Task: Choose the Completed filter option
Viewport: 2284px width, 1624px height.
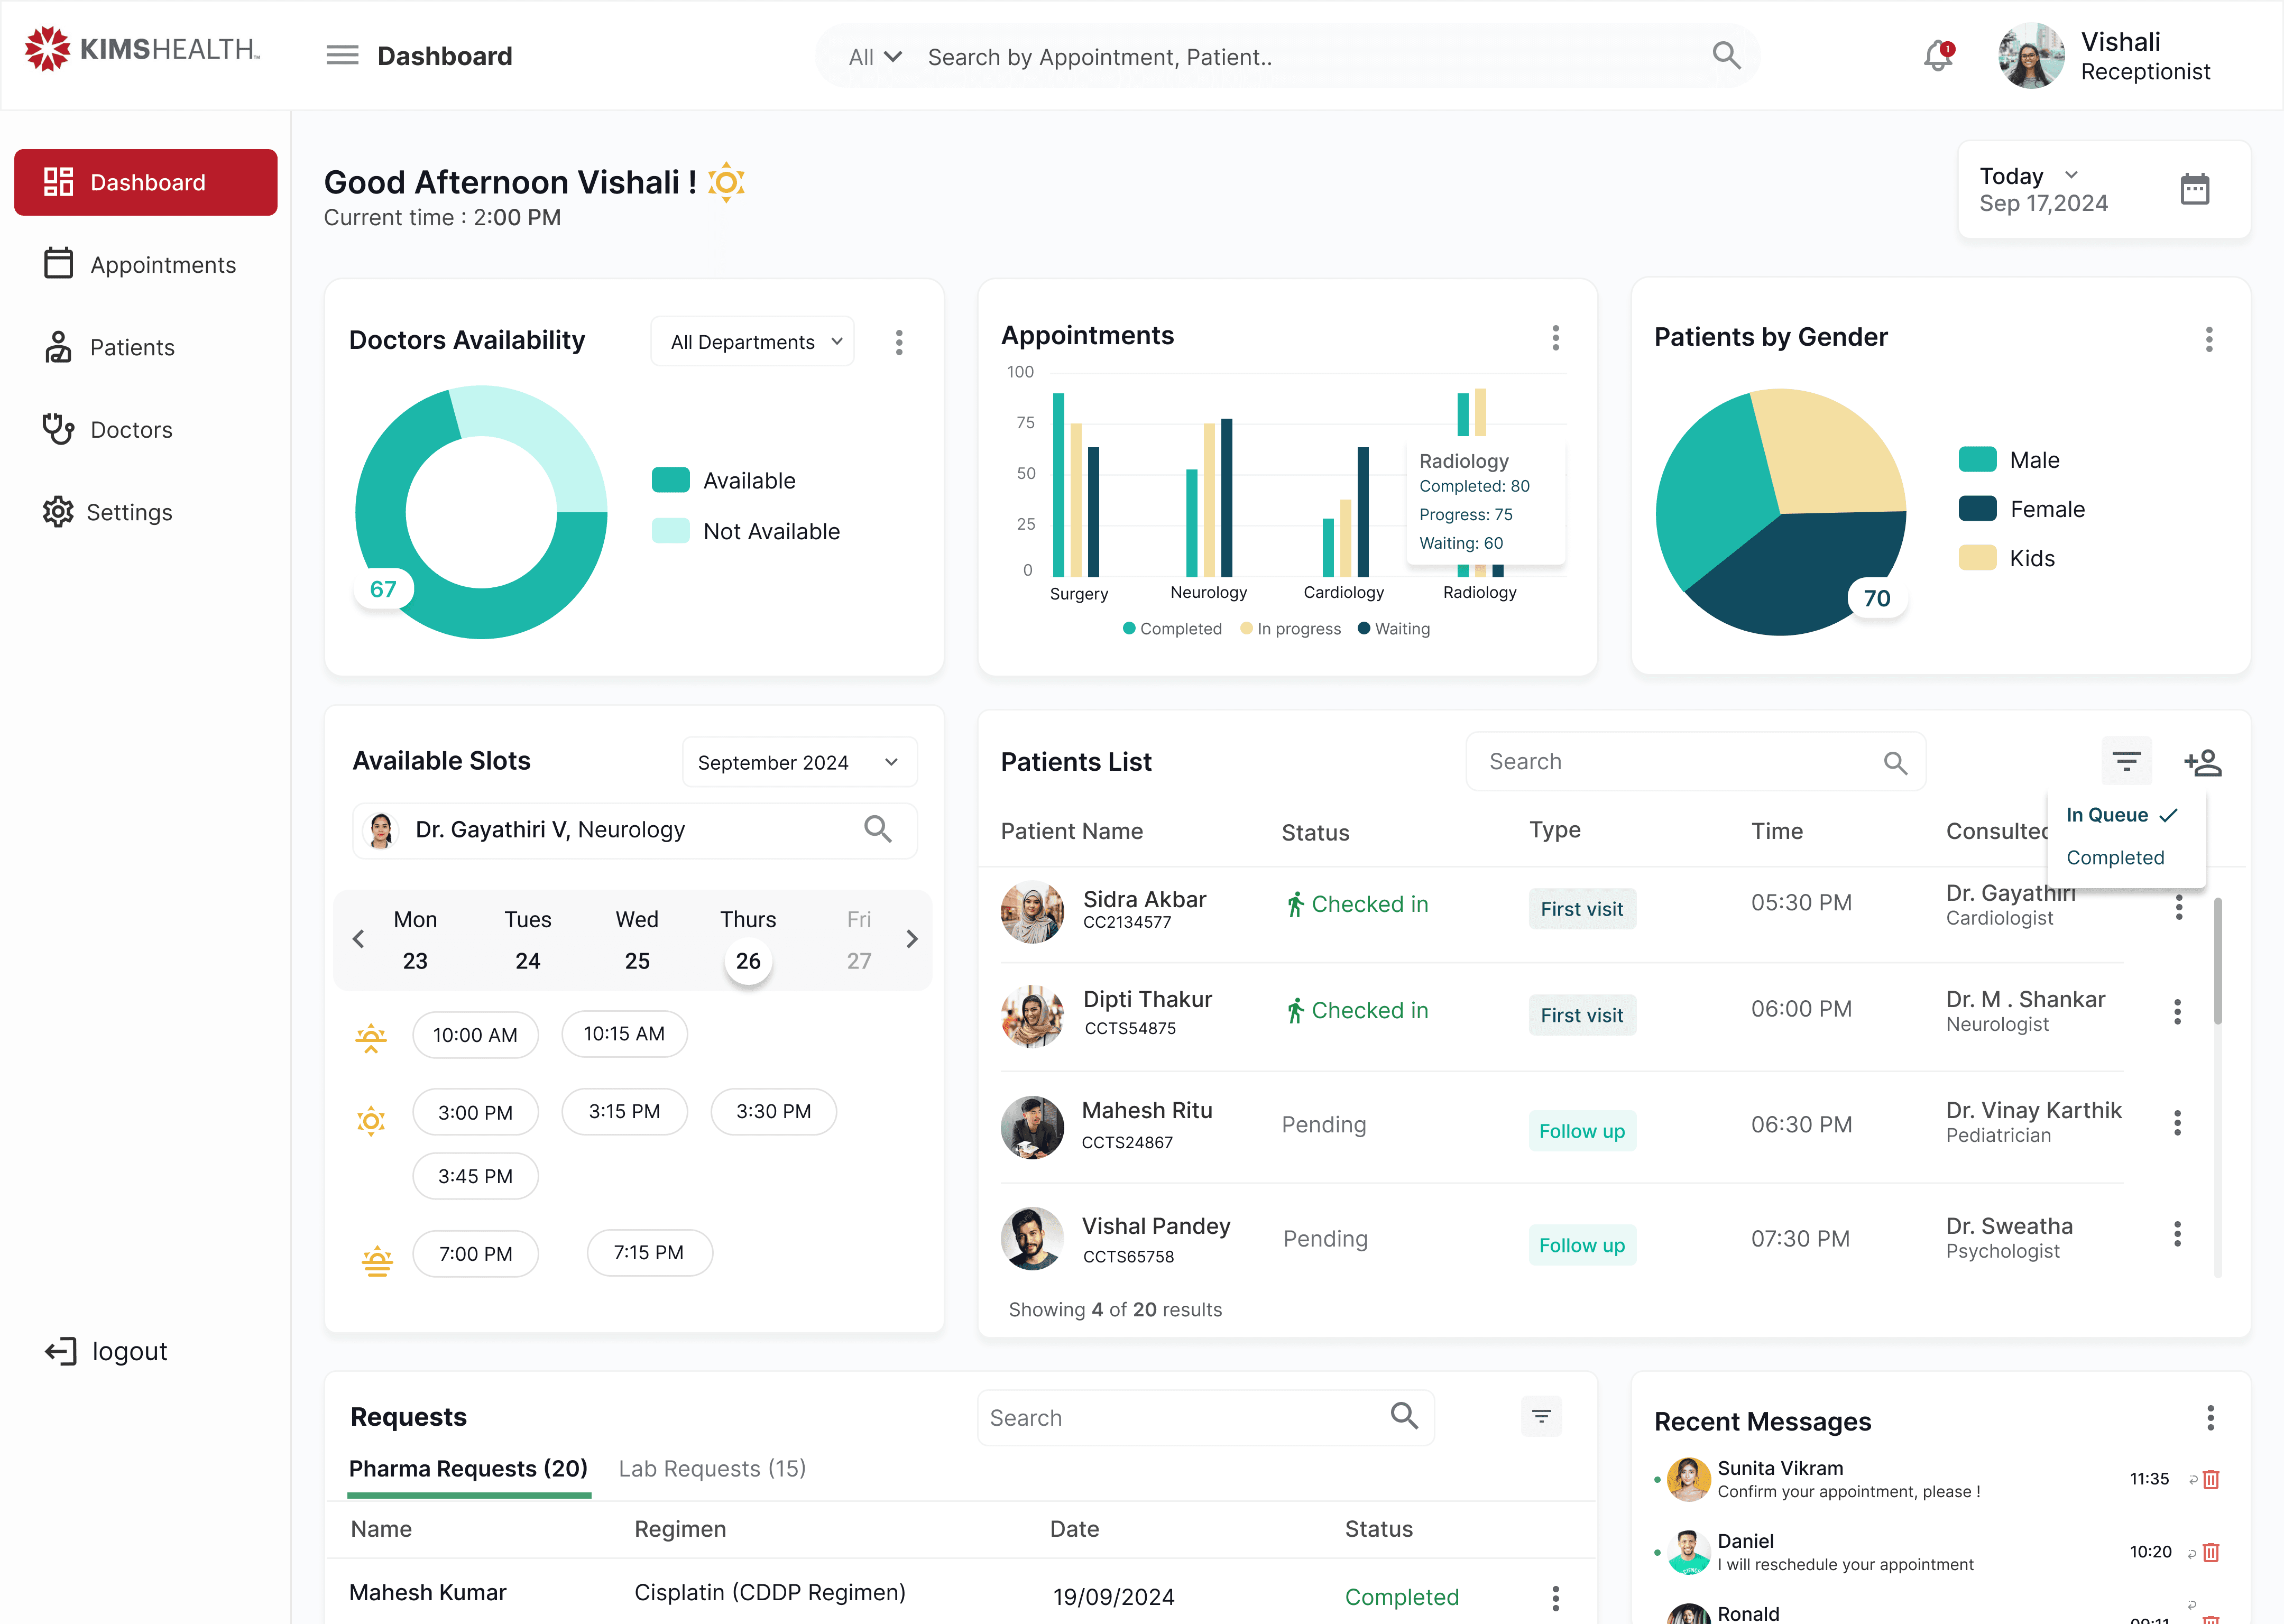Action: click(2115, 858)
